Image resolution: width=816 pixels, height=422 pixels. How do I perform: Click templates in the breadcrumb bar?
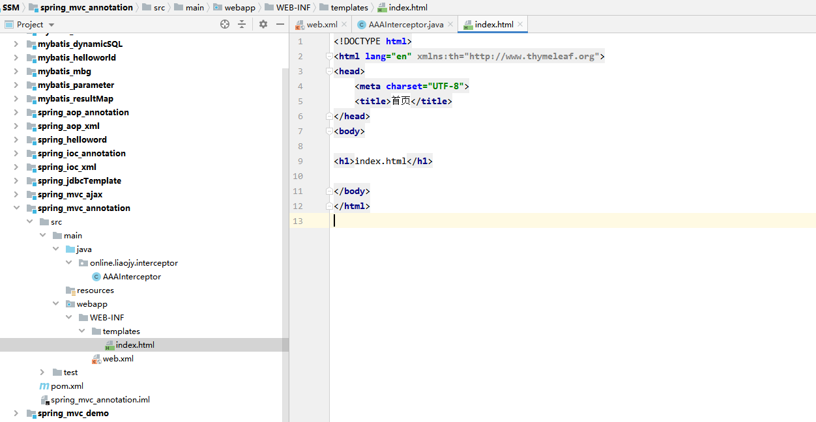[349, 7]
